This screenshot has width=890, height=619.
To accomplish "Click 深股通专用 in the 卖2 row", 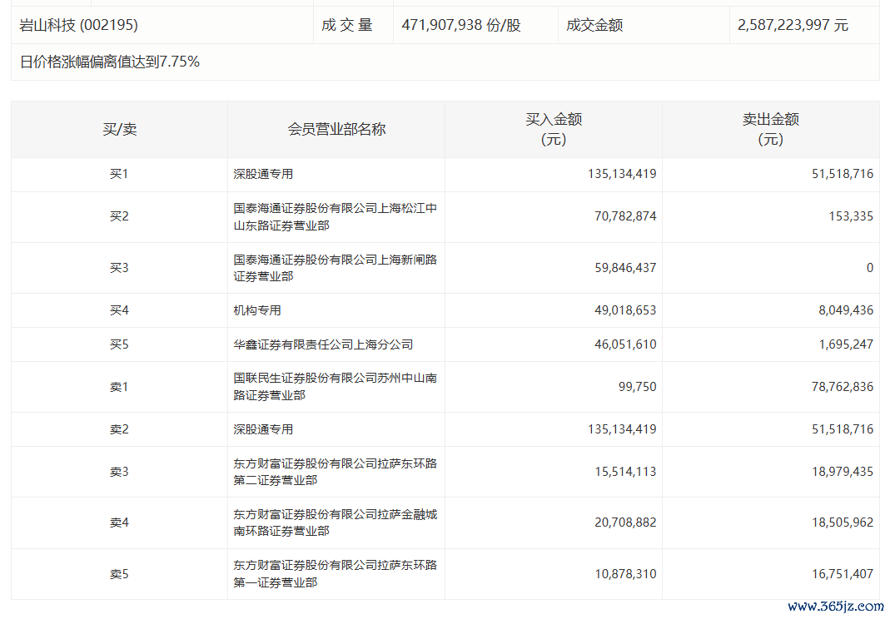I will pyautogui.click(x=263, y=429).
